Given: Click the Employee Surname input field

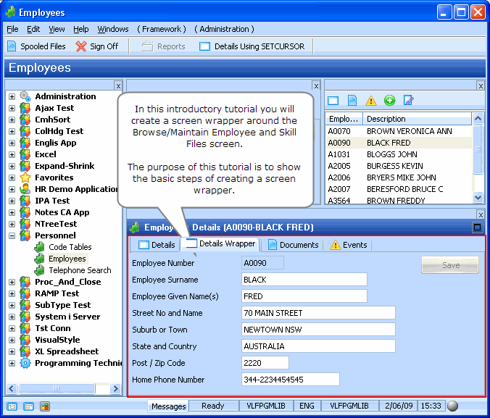Looking at the screenshot, I should pyautogui.click(x=304, y=280).
